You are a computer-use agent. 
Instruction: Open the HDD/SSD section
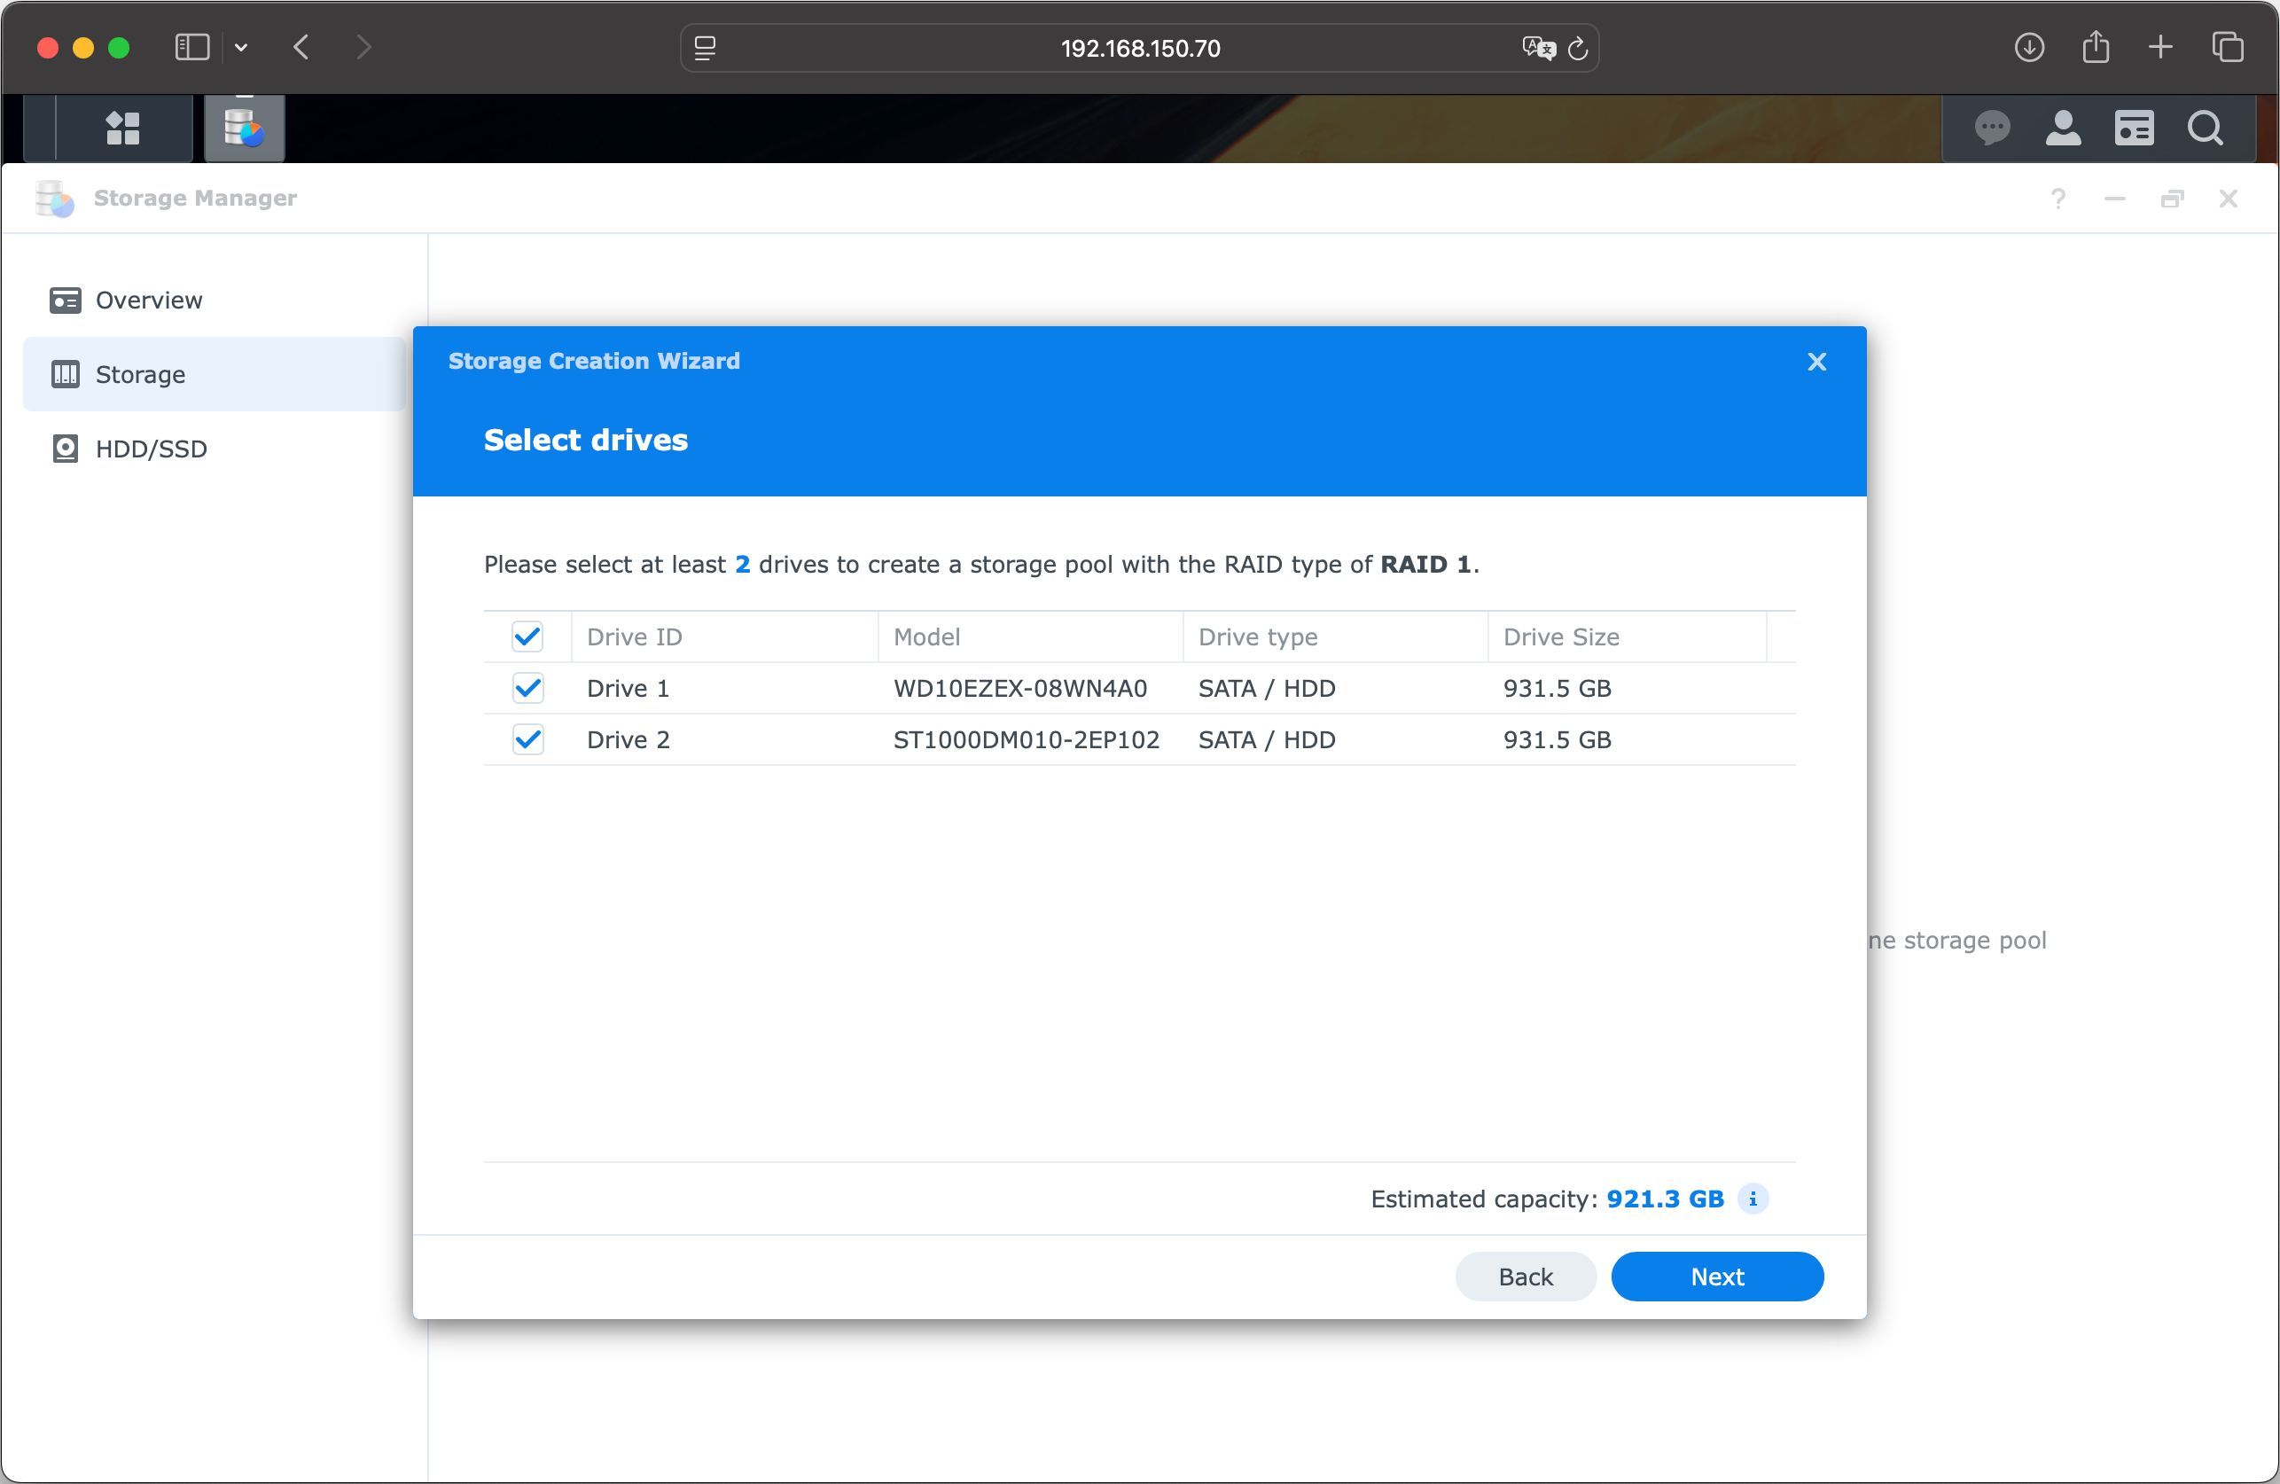pos(151,449)
